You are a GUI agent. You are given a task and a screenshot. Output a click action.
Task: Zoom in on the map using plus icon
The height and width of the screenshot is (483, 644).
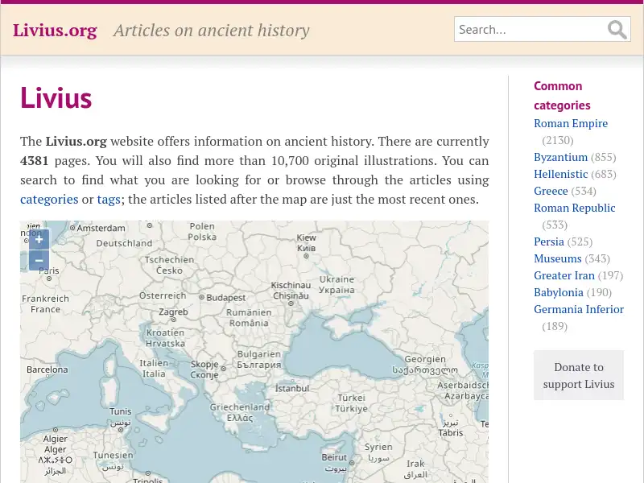pos(39,239)
